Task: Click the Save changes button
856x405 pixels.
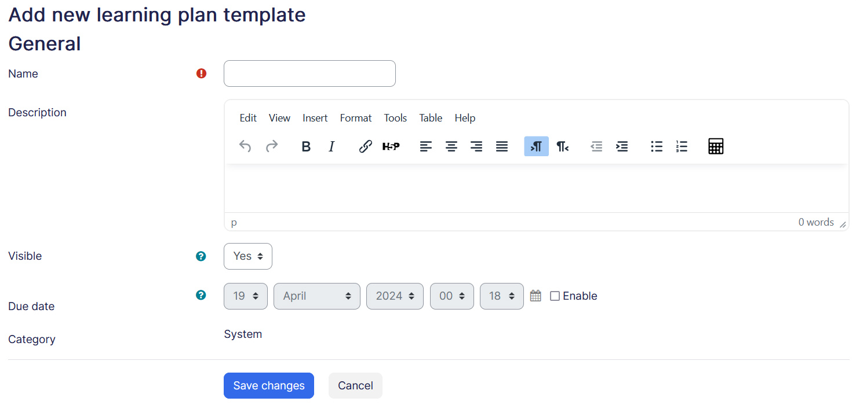Action: coord(269,386)
